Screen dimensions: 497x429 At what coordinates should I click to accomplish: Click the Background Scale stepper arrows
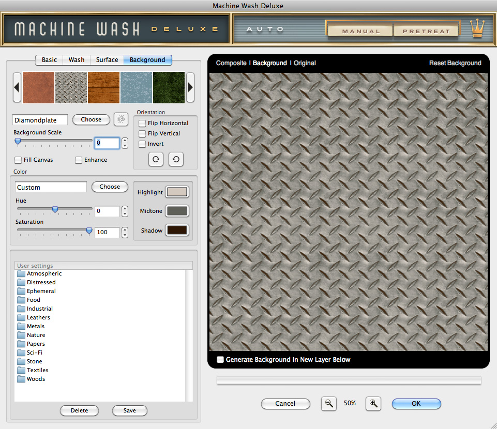coord(125,143)
